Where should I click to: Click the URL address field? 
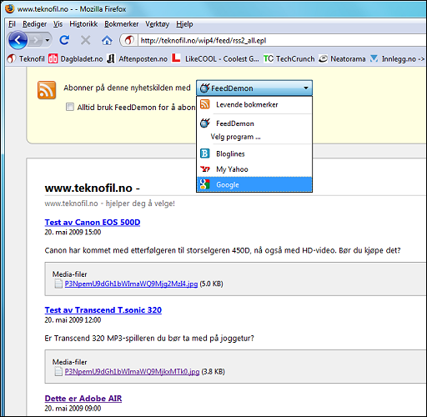coord(282,41)
